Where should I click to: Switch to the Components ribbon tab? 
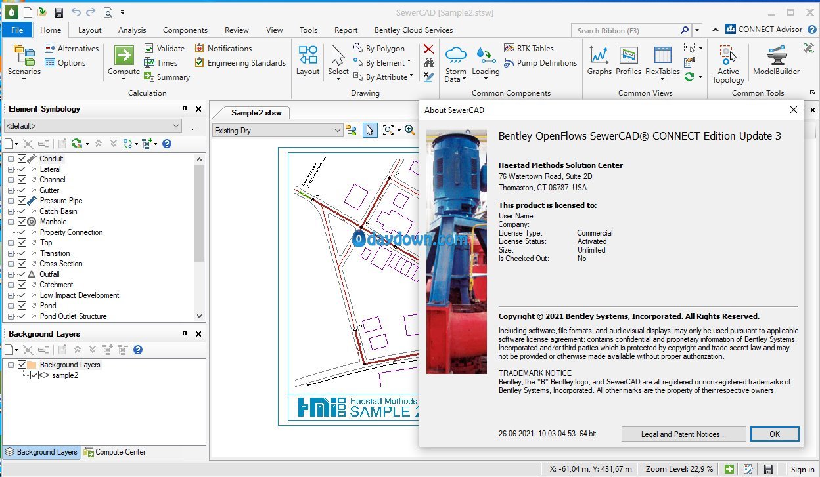[185, 30]
